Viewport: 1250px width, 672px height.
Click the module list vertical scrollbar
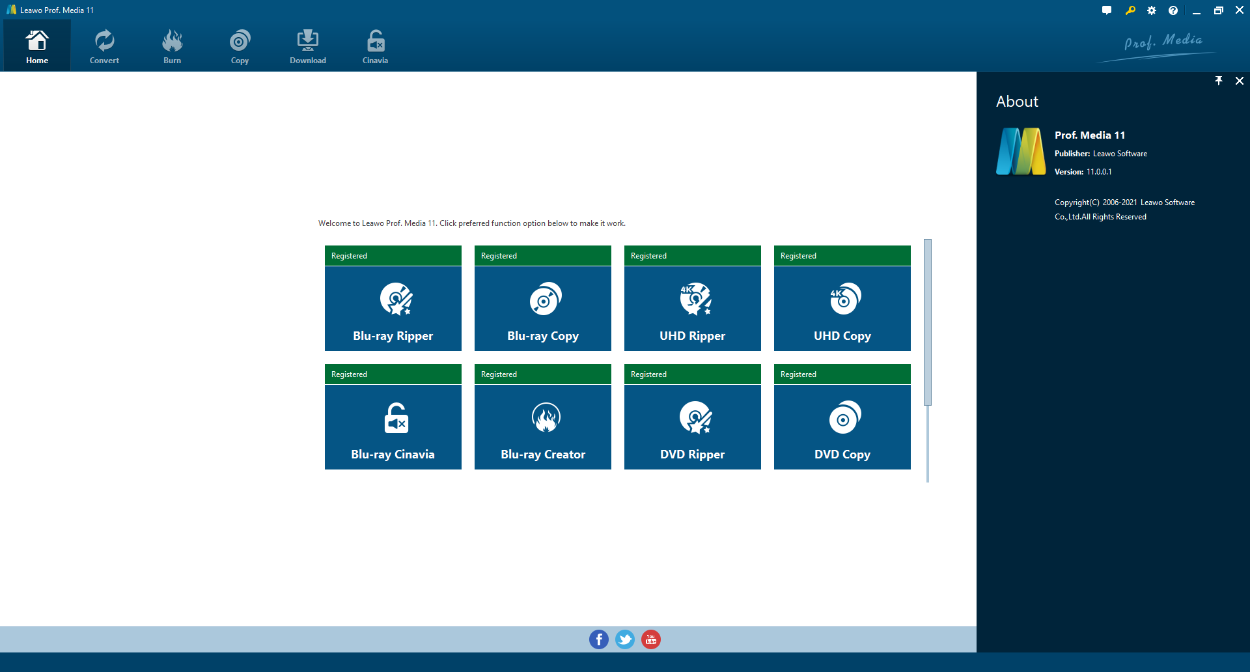click(x=928, y=322)
